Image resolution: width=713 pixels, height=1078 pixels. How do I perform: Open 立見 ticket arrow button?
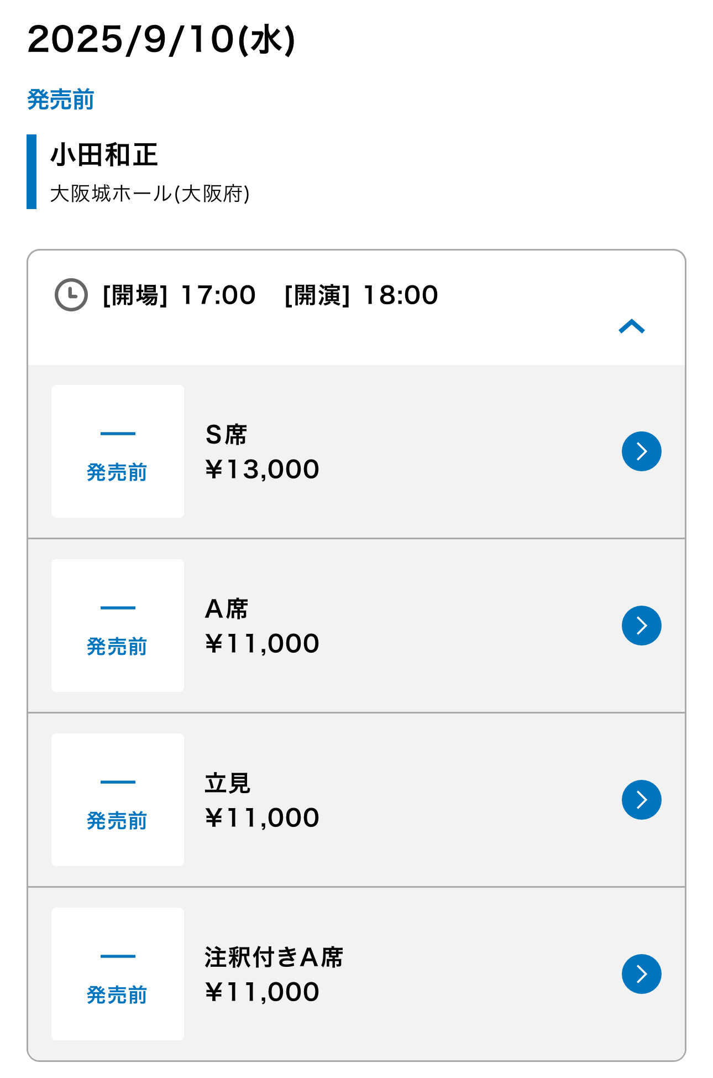641,800
